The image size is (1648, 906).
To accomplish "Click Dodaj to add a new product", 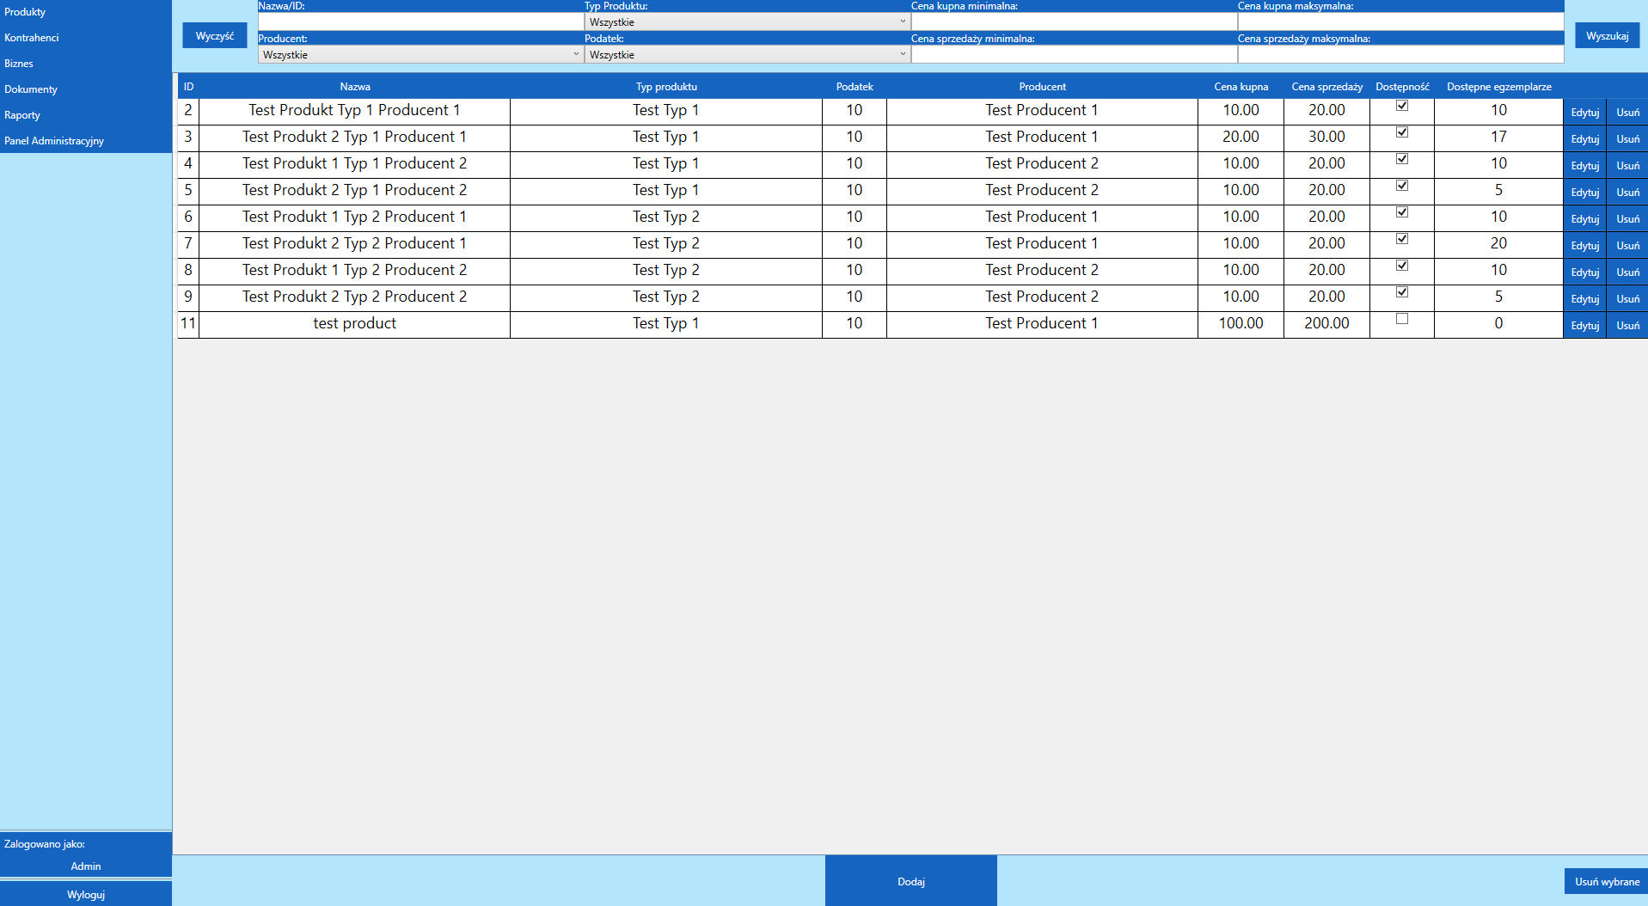I will click(910, 881).
